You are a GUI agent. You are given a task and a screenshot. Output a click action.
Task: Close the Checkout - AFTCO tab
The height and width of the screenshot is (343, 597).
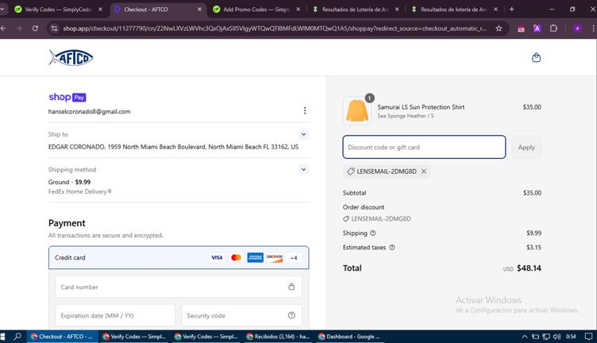199,10
